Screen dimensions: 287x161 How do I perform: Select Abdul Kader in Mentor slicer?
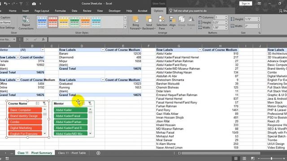(71, 110)
